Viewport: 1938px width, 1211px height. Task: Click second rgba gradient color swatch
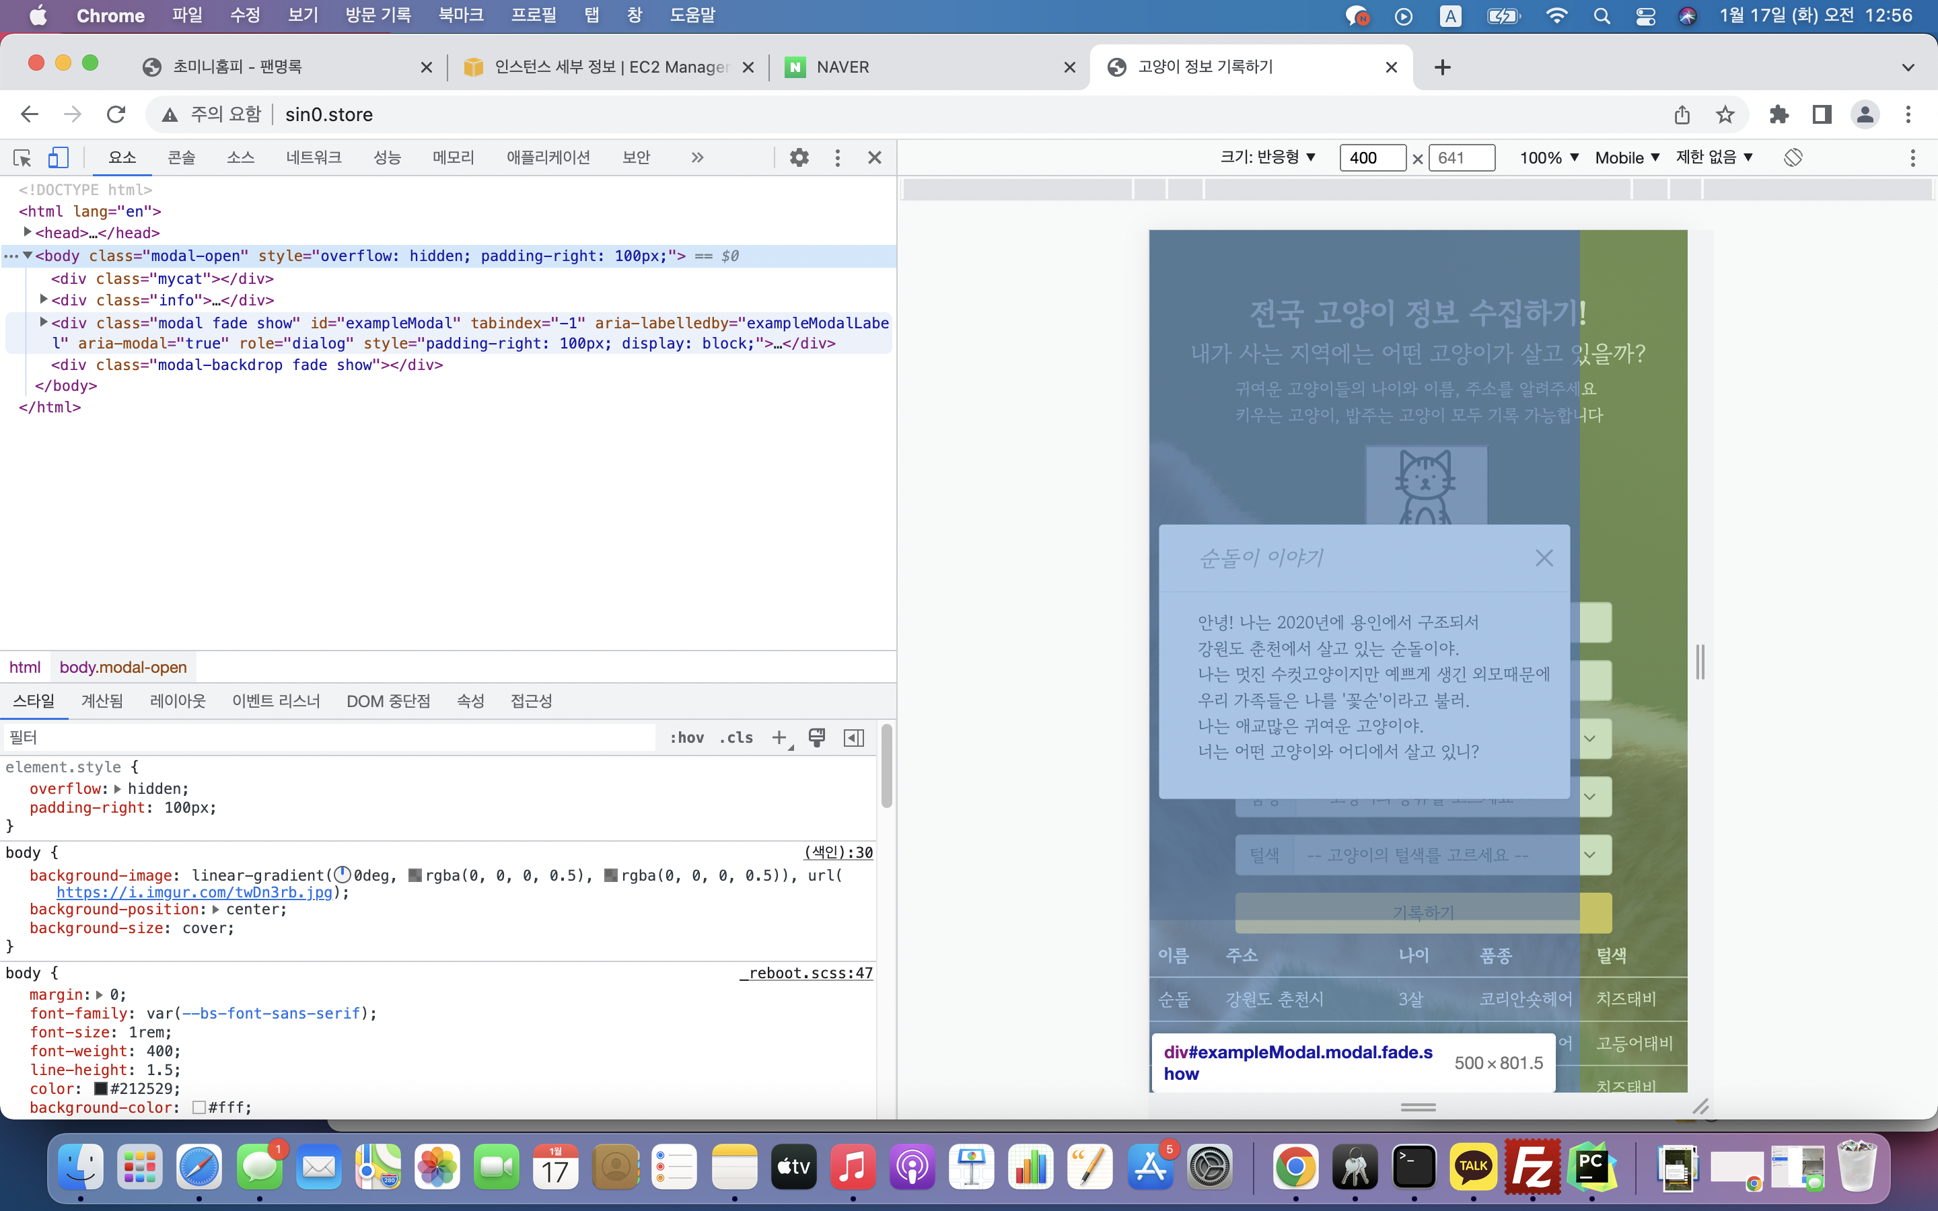610,875
